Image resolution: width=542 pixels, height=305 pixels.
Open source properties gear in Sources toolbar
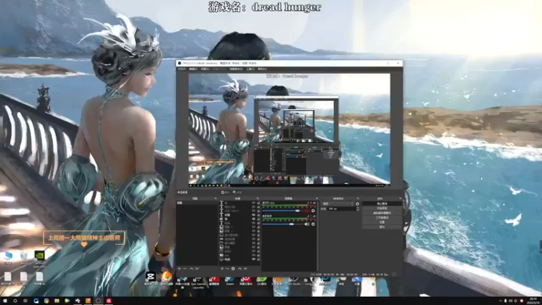coord(233,268)
